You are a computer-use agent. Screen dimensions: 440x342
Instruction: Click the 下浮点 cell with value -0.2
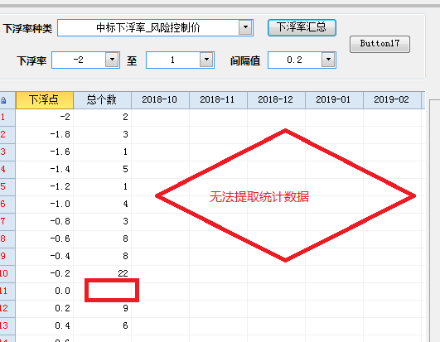click(45, 273)
